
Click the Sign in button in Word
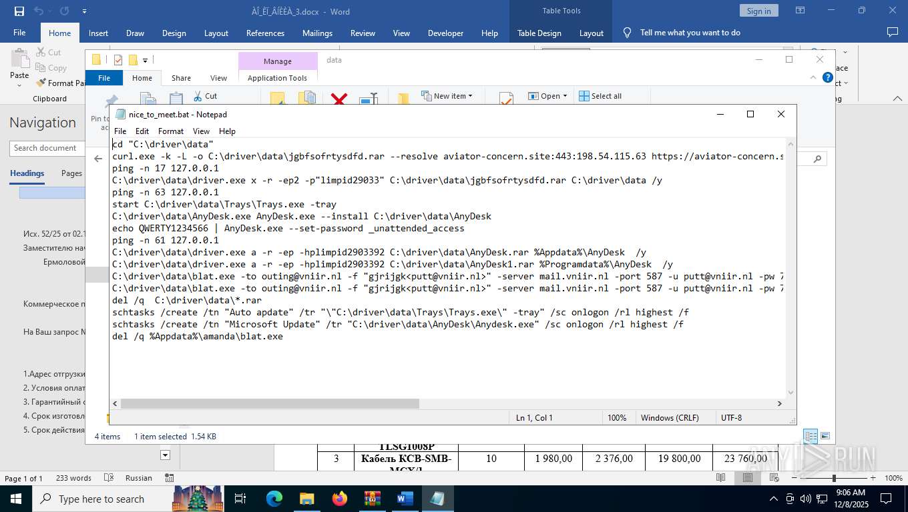click(758, 11)
